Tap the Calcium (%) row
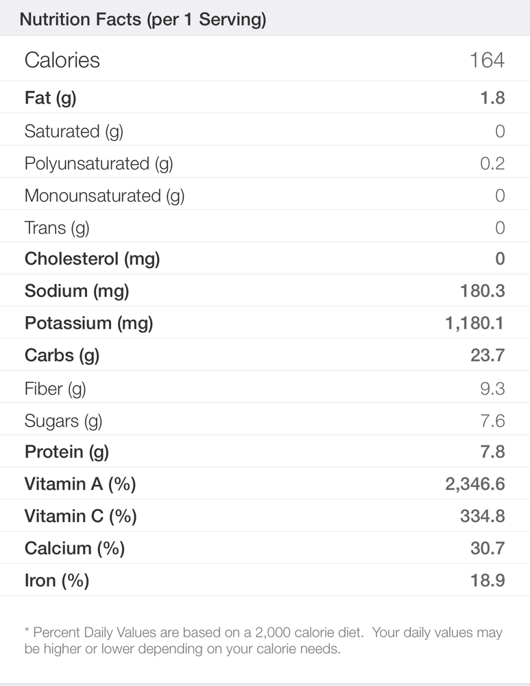This screenshot has width=530, height=686. tap(265, 547)
